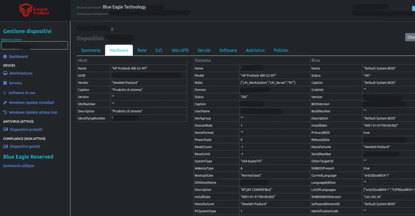Click the history icon for Windows Update attesa
This screenshot has width=415, height=216.
coord(5,112)
